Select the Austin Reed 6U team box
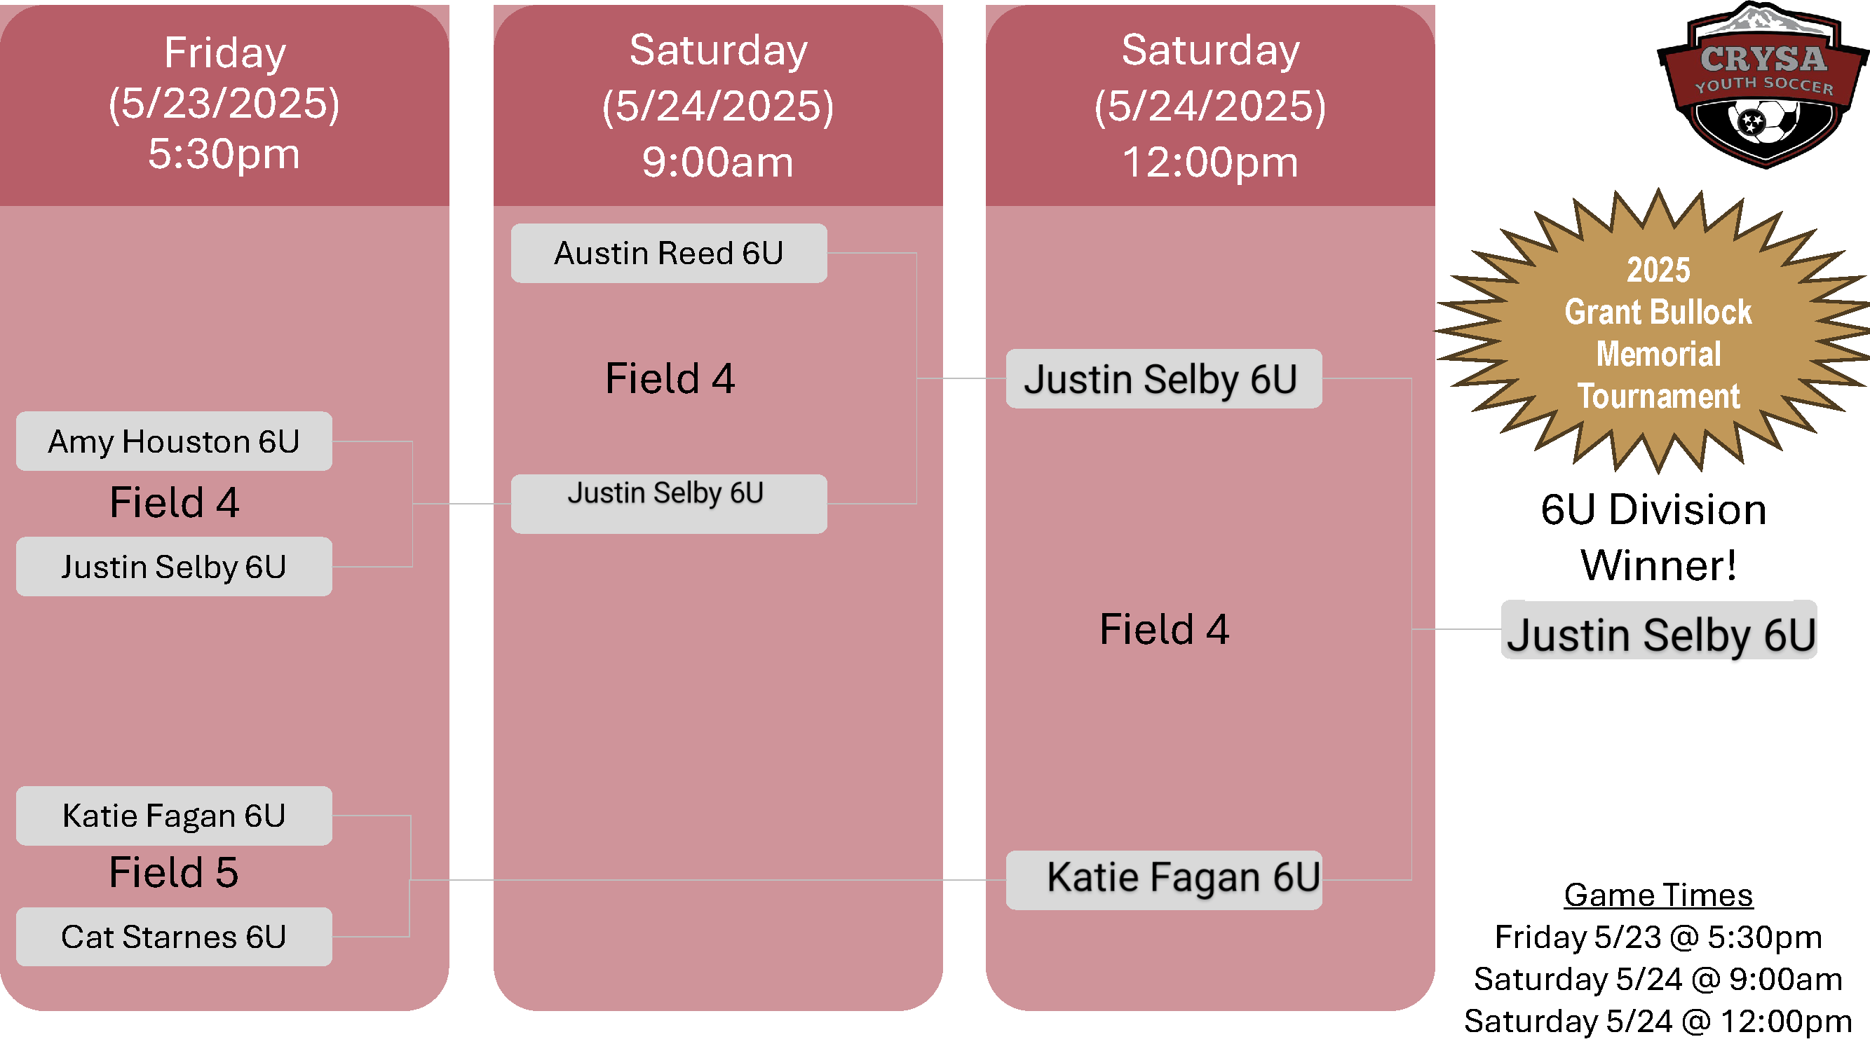The image size is (1870, 1051). 670,254
